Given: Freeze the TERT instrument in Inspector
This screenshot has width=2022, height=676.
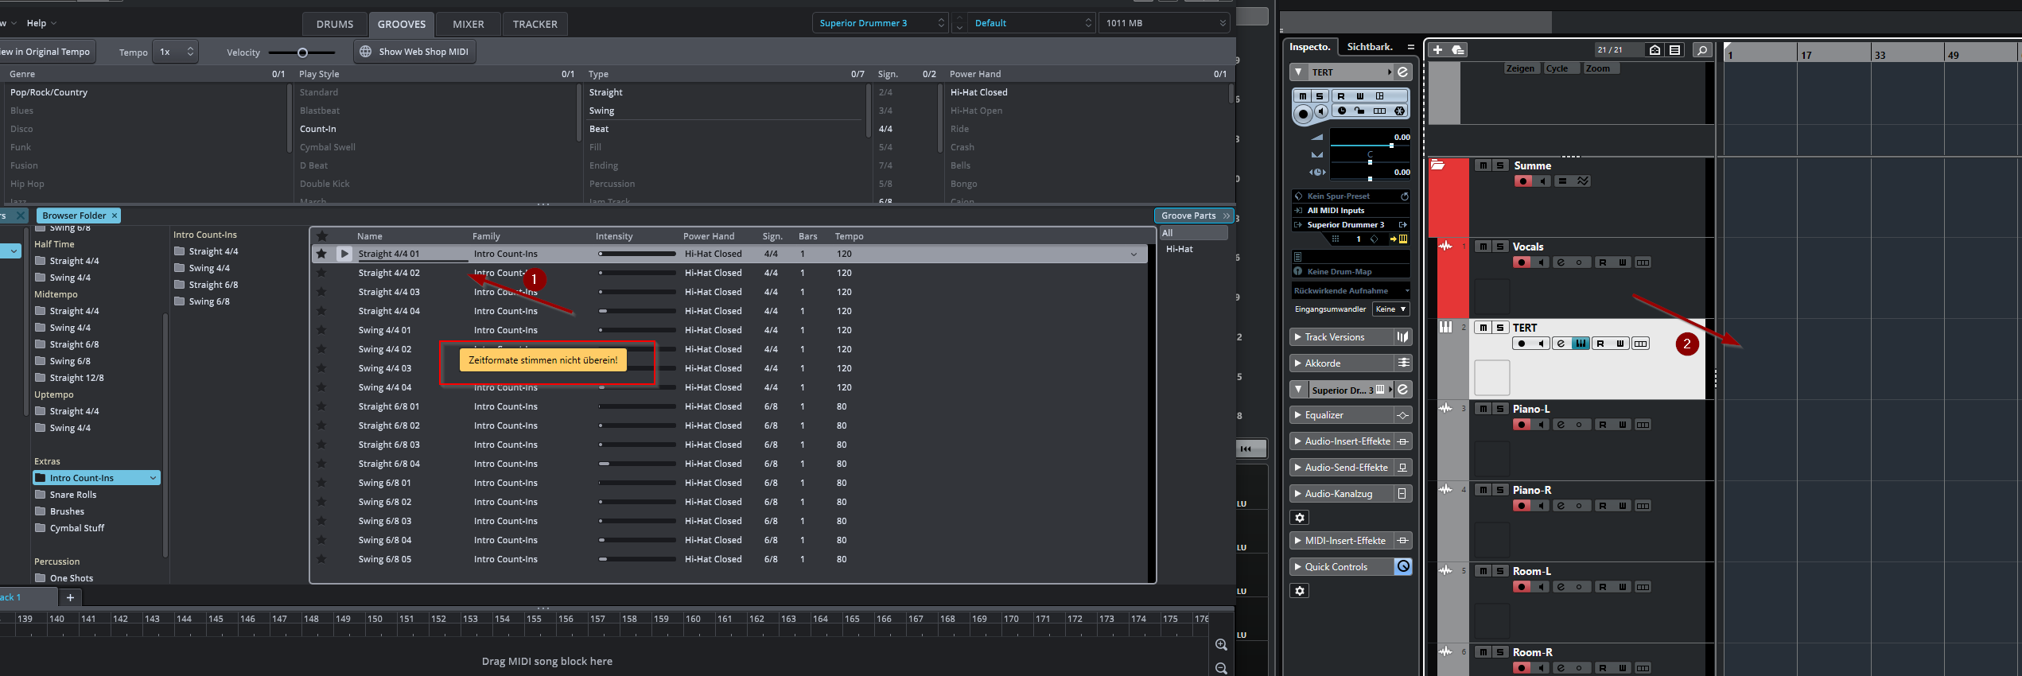Looking at the screenshot, I should point(1400,111).
